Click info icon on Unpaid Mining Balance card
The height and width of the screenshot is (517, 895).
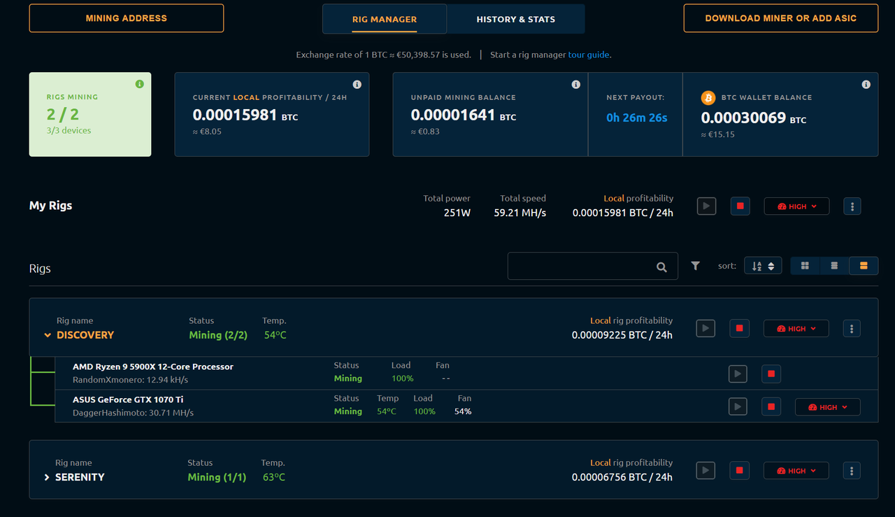pyautogui.click(x=576, y=85)
